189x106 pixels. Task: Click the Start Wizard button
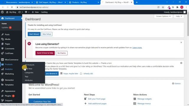[x=34, y=34]
